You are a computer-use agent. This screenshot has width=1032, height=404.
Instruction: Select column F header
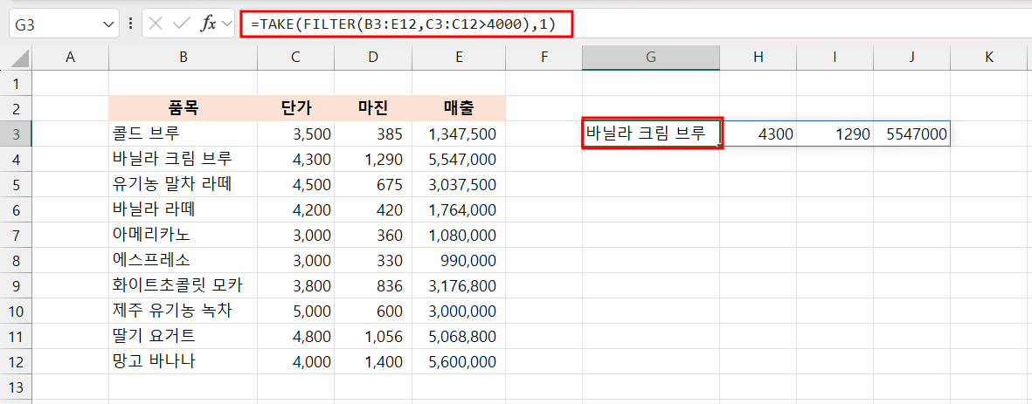[544, 57]
